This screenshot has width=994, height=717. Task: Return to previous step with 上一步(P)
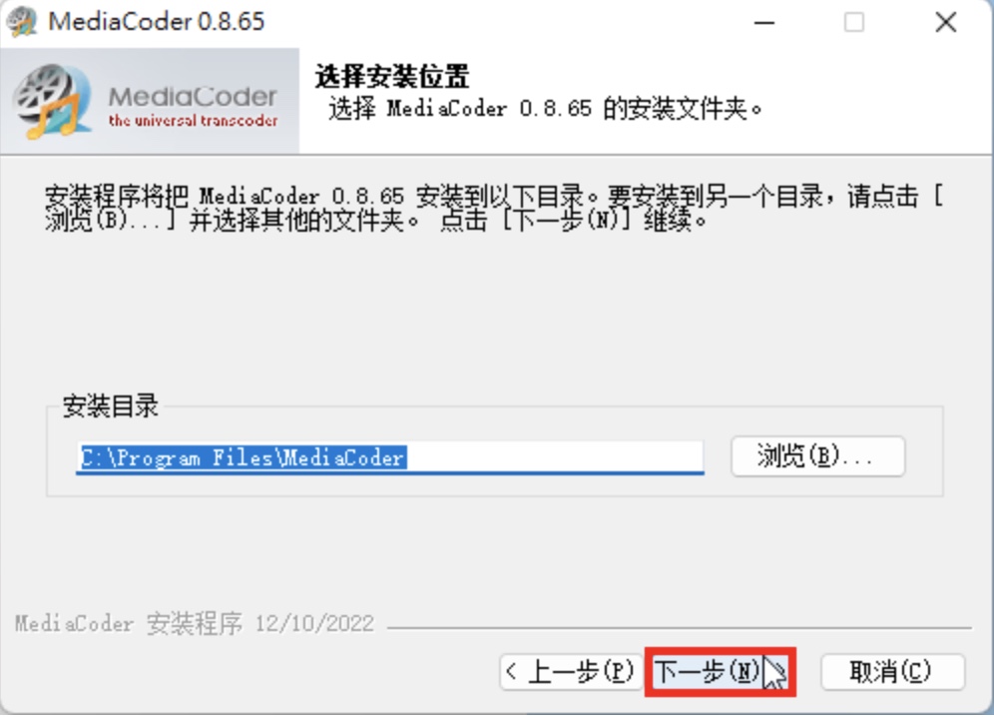[571, 672]
